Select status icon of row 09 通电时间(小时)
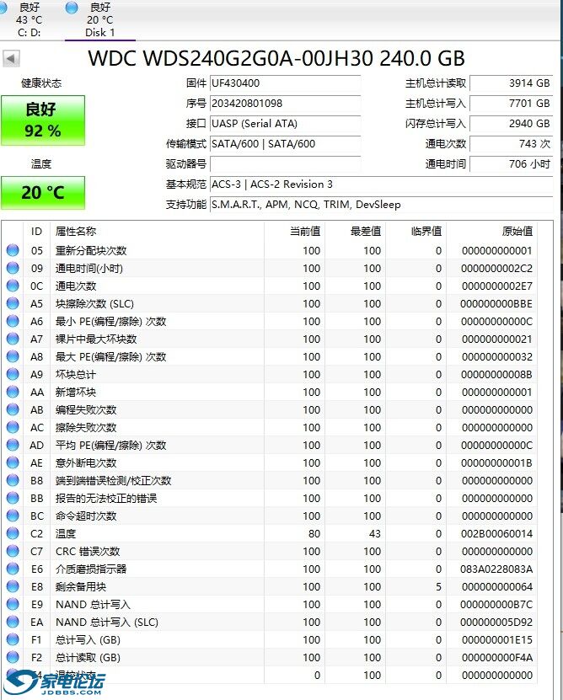Image resolution: width=563 pixels, height=700 pixels. coord(13,269)
